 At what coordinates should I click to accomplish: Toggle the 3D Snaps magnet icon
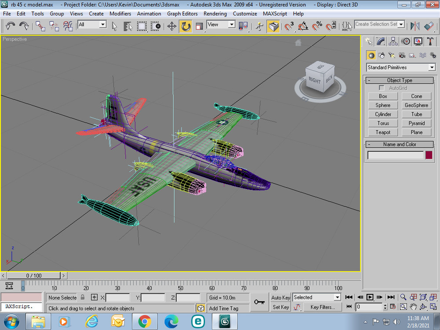(289, 26)
